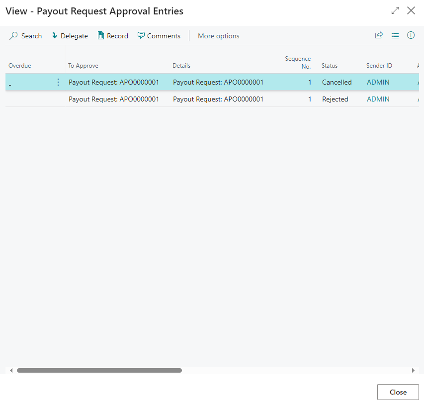424x405 pixels.
Task: Open the Record action via its icon
Action: (101, 36)
